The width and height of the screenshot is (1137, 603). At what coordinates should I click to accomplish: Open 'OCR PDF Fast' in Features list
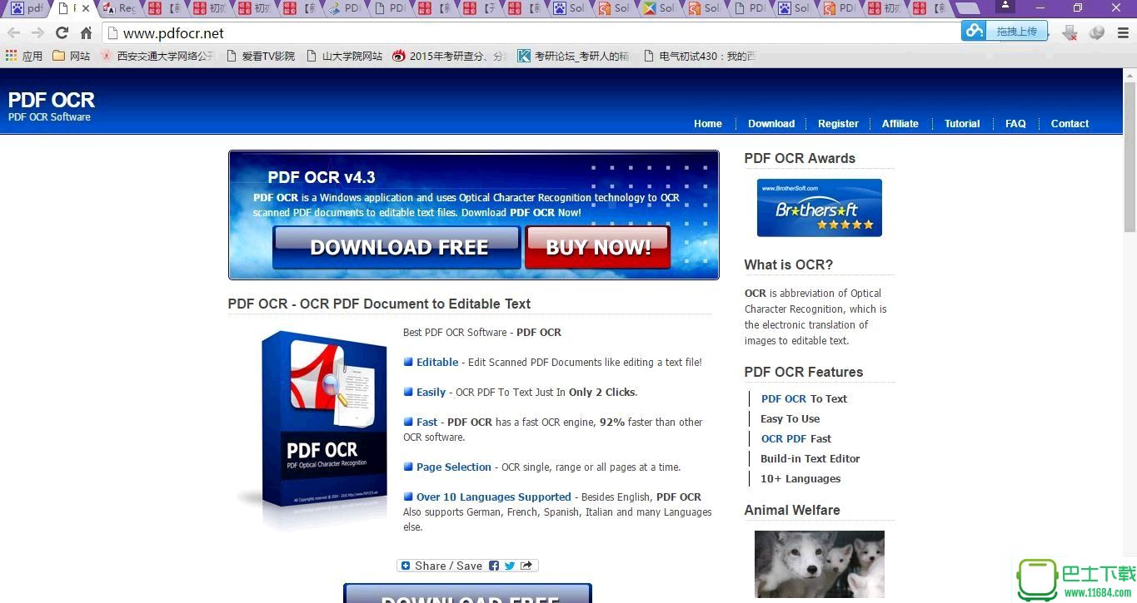click(x=796, y=439)
